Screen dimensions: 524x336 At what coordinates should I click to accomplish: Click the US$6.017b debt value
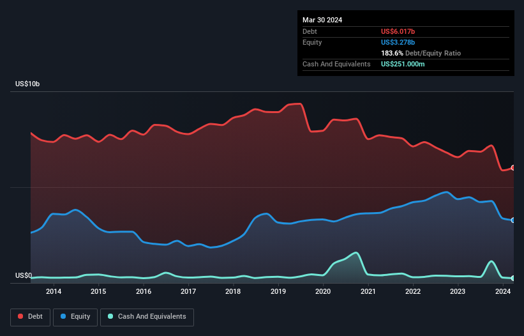coord(398,31)
